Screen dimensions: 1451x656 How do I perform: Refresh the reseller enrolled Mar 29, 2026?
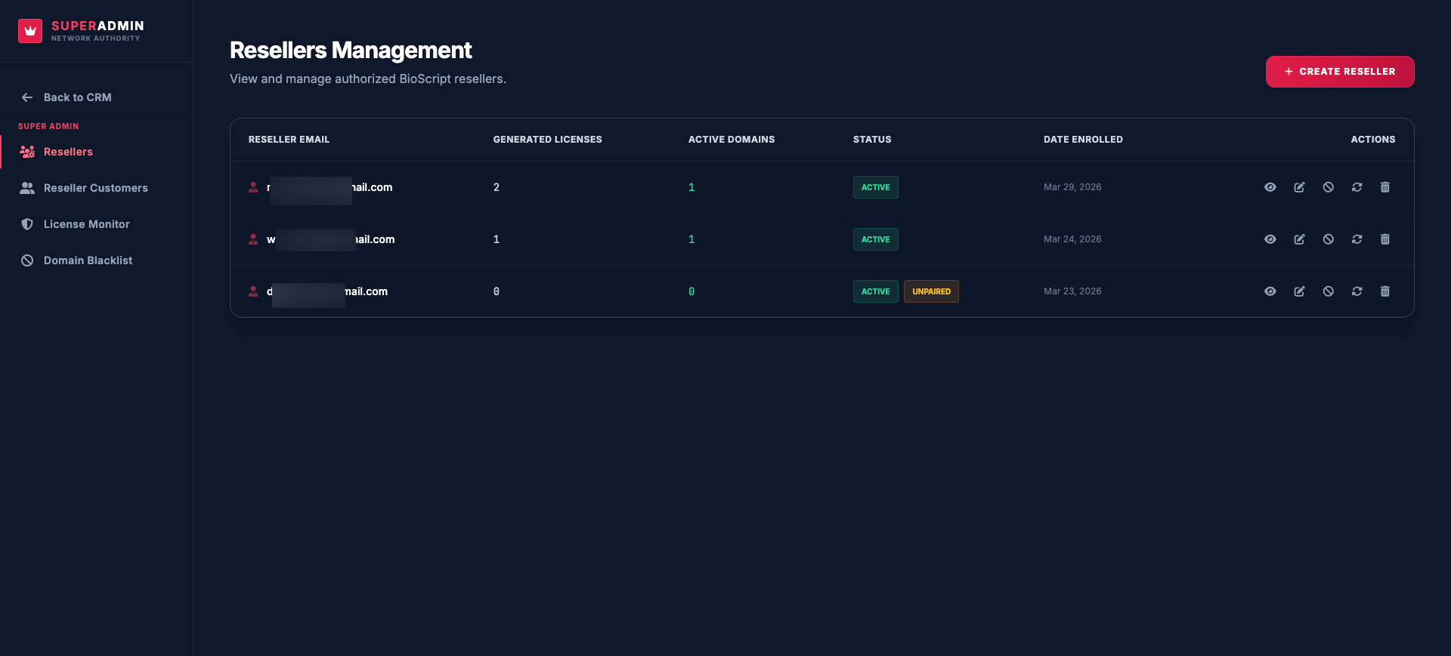pyautogui.click(x=1357, y=187)
